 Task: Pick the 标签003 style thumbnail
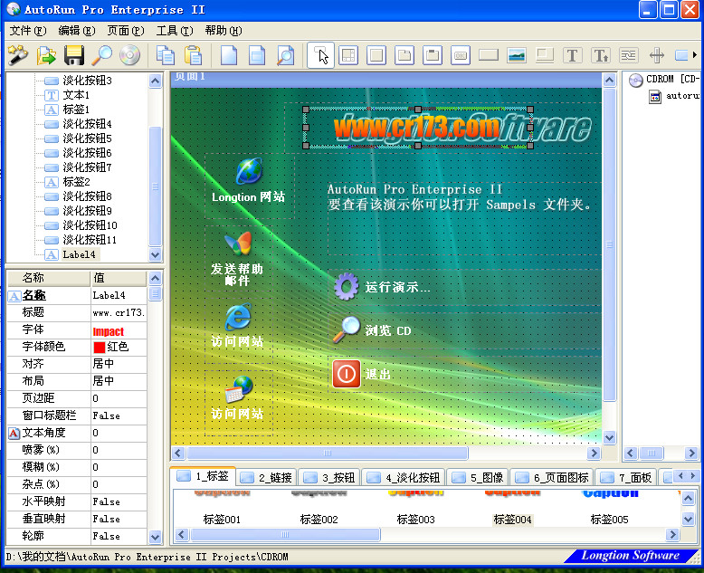(x=415, y=507)
